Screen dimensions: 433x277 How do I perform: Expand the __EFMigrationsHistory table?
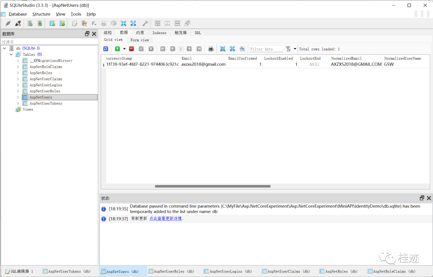click(x=18, y=61)
